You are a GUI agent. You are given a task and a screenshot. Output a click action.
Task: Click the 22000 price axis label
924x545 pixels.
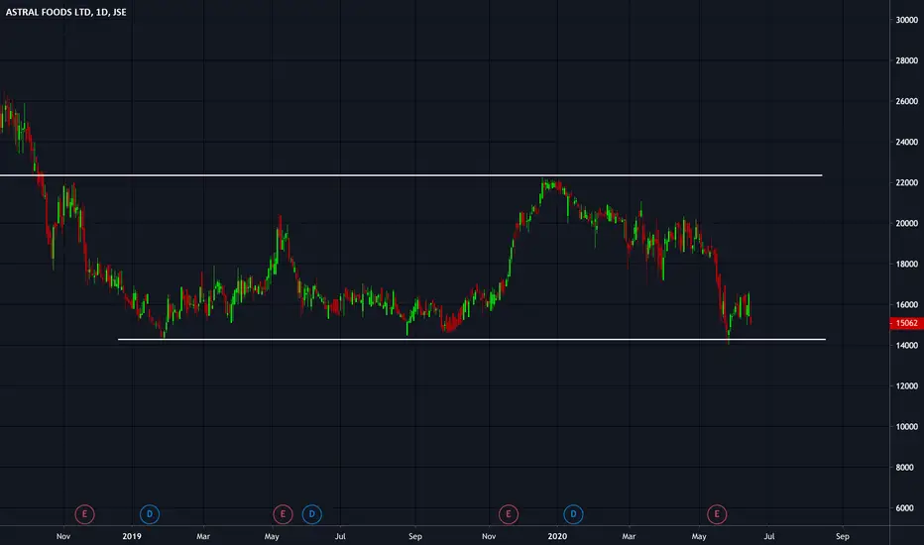(906, 182)
